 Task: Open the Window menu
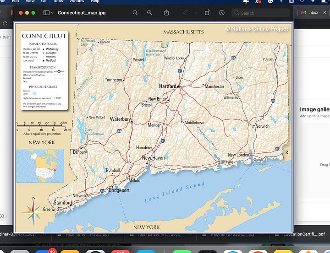coord(77,1)
